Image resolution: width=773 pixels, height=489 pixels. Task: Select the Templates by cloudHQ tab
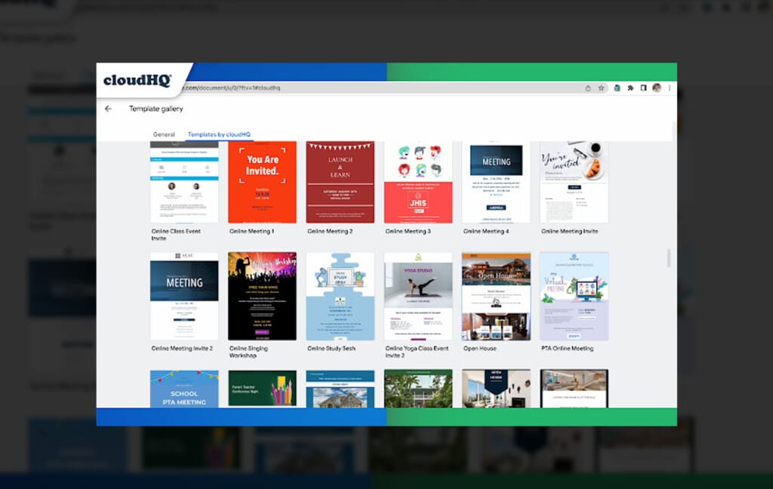219,134
